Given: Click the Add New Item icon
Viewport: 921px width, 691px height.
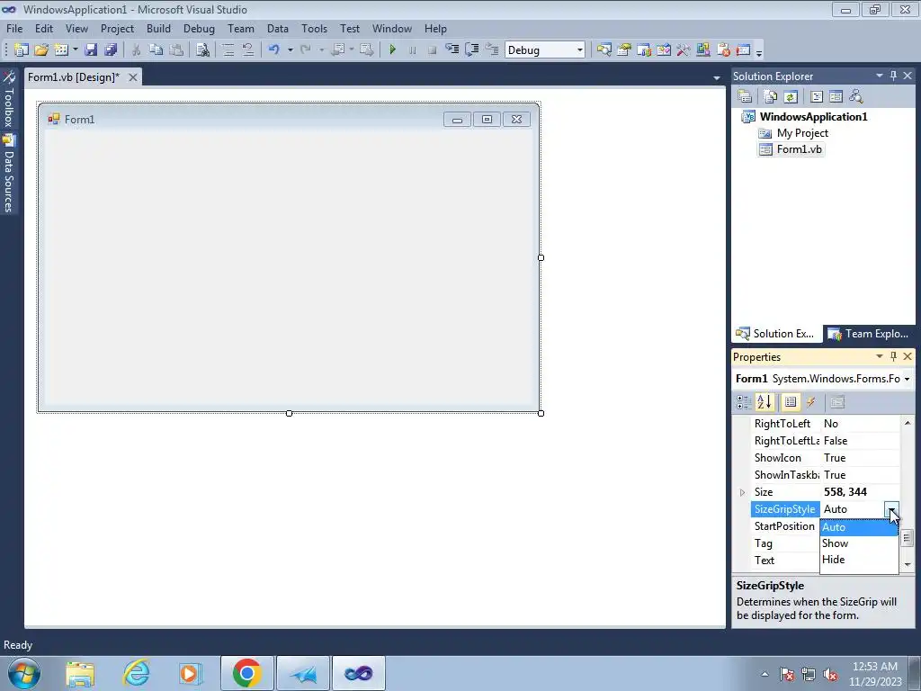Looking at the screenshot, I should tap(61, 50).
